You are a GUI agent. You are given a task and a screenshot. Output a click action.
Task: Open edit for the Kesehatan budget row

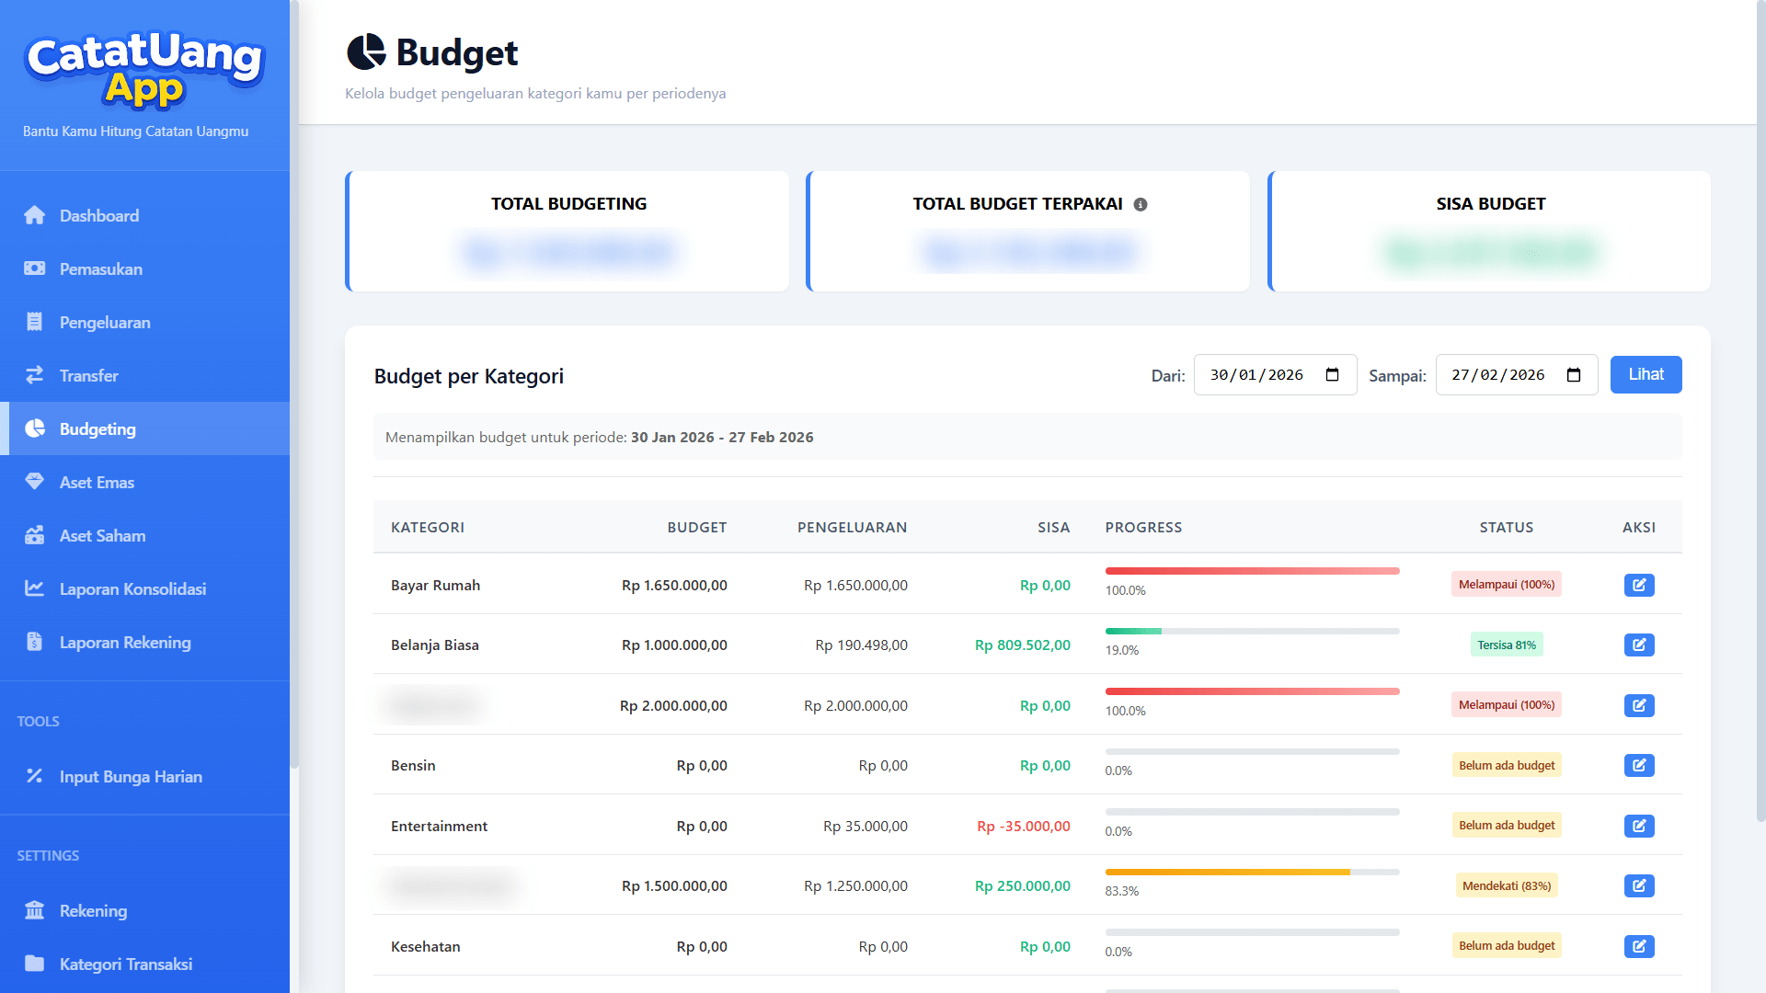1638,946
